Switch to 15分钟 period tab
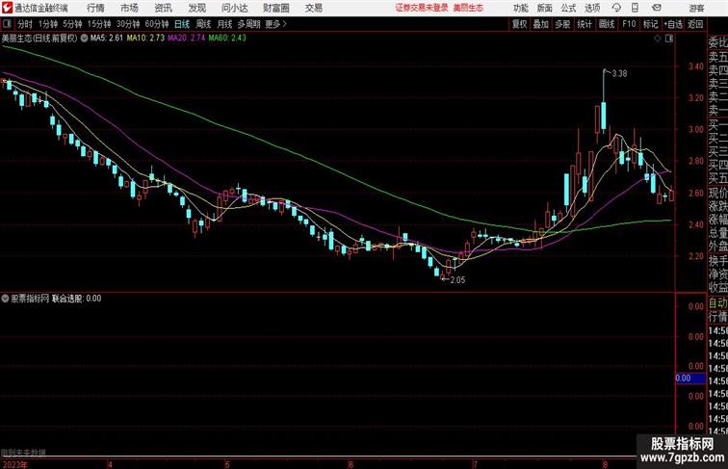The height and width of the screenshot is (469, 728). coord(99,24)
